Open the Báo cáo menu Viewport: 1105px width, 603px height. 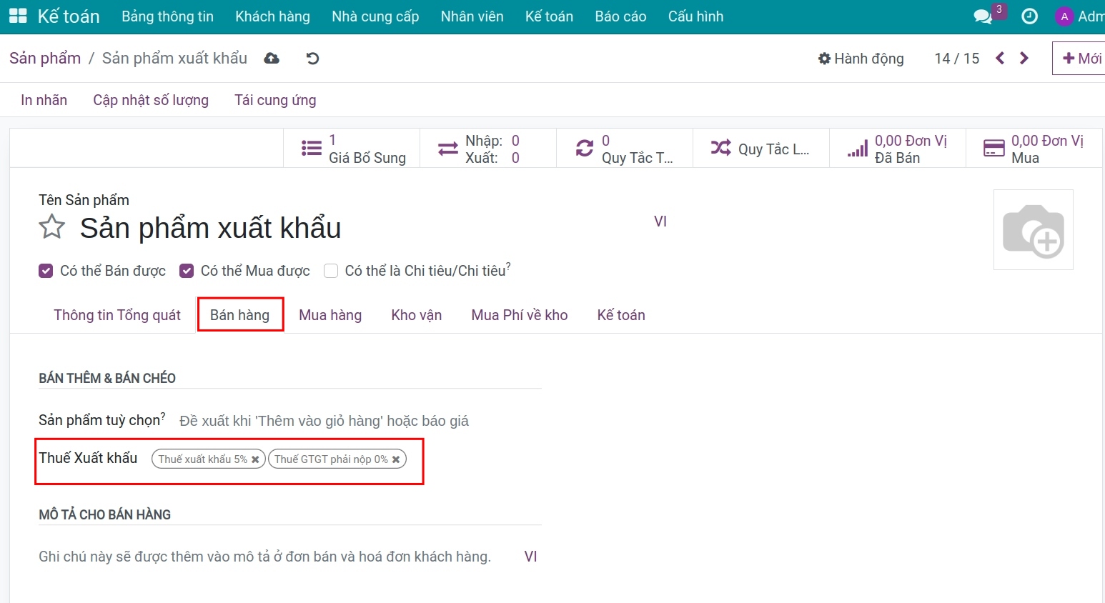tap(620, 16)
